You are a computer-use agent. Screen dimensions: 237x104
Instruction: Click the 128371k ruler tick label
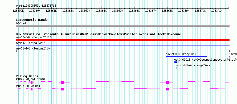217,11
